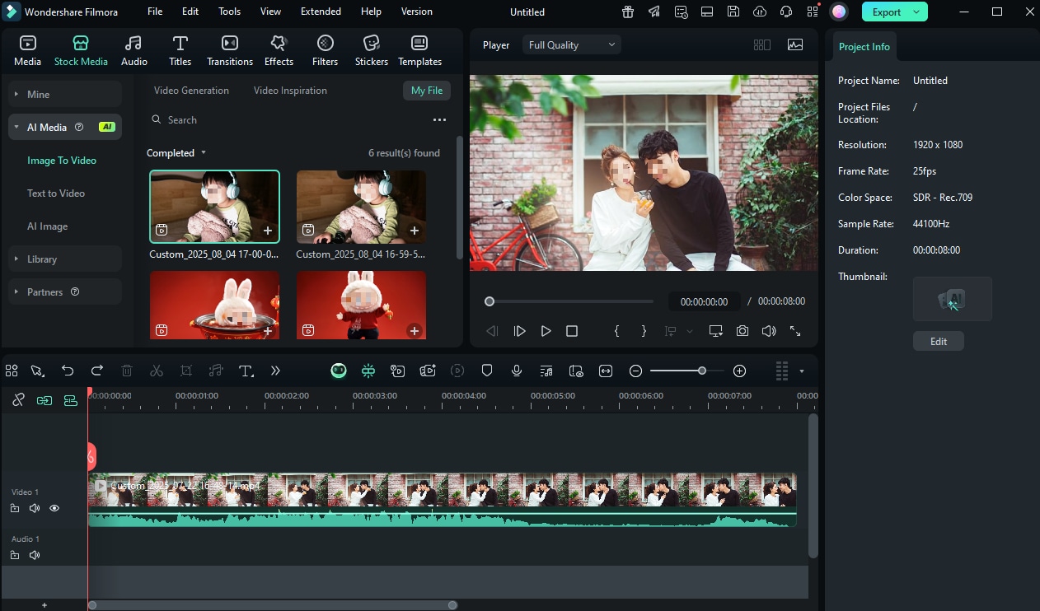Screen dimensions: 1040x611
Task: Expand the Mine section
Action: tap(64, 95)
